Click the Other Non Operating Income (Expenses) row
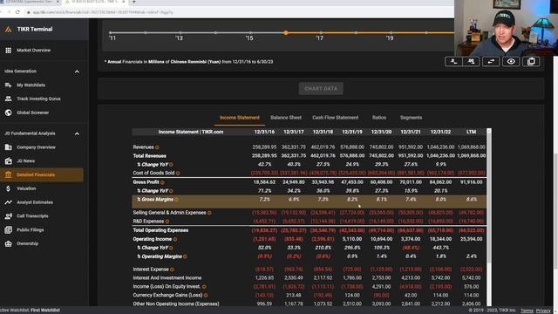 point(309,304)
